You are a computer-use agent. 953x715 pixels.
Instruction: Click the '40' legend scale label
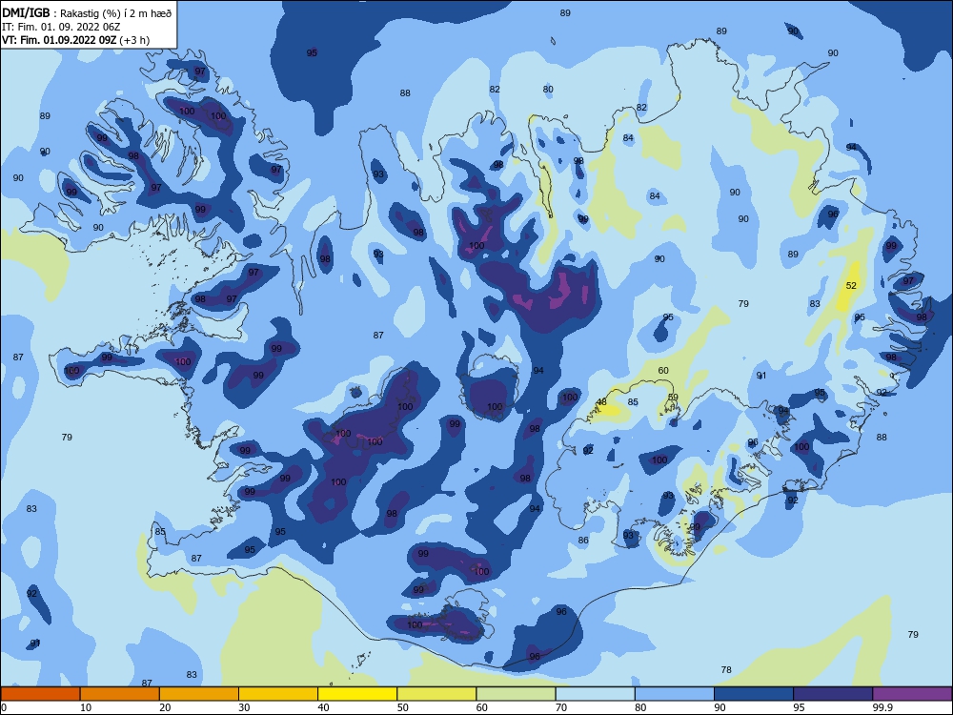[324, 707]
